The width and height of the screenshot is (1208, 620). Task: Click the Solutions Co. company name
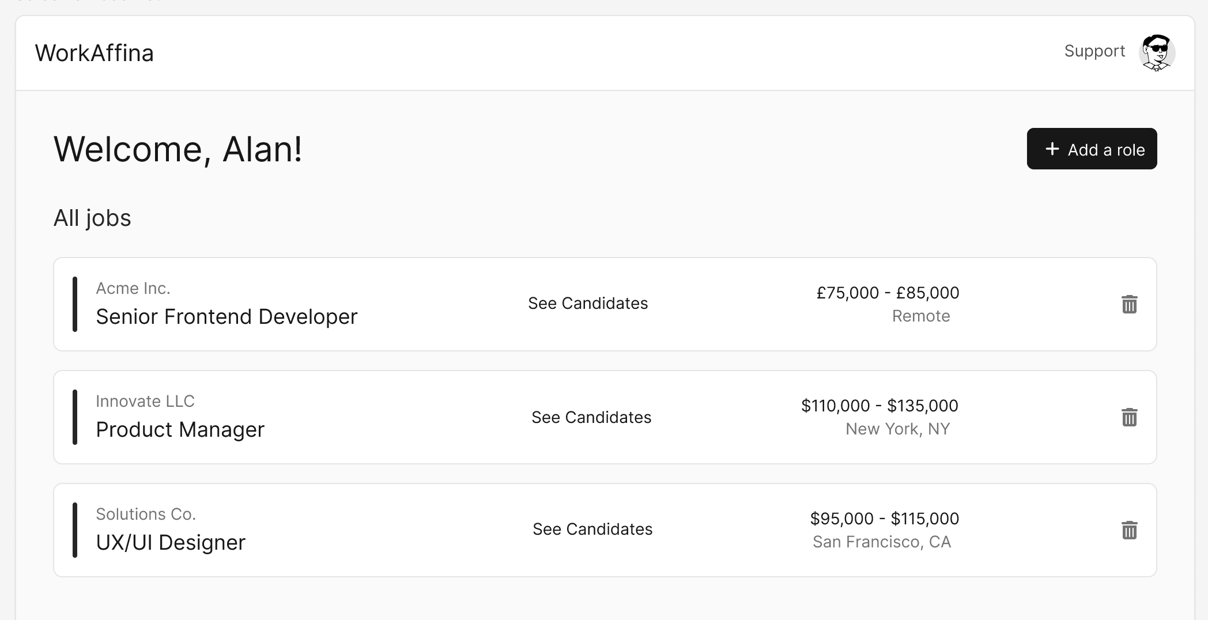click(146, 514)
